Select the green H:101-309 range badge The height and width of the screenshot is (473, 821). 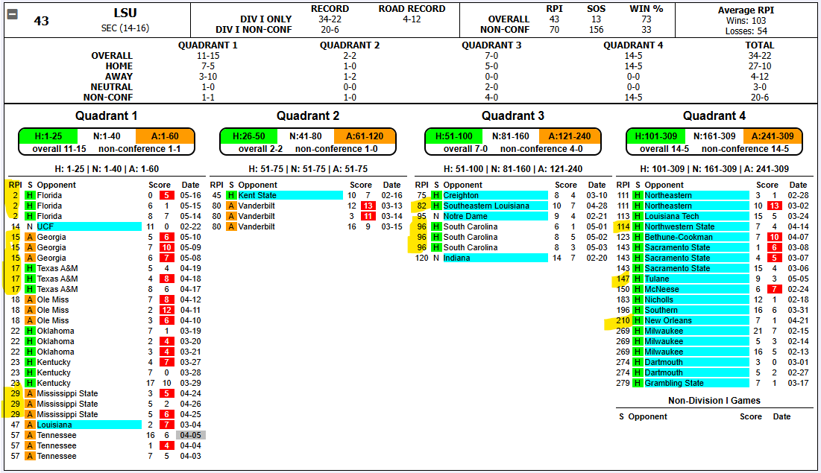655,136
